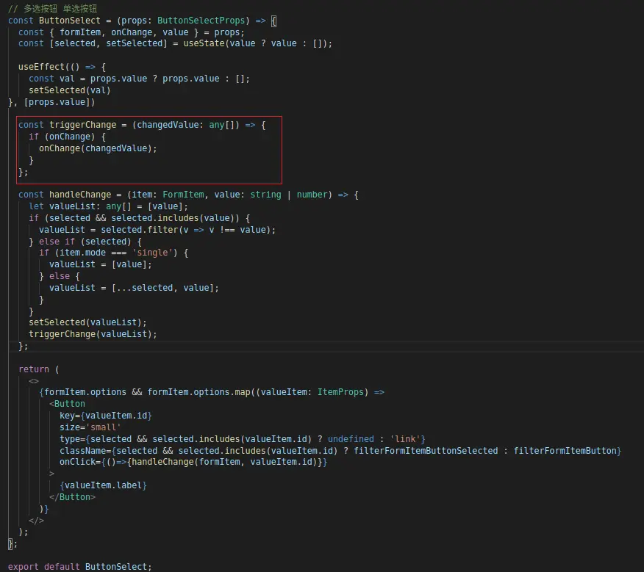
Task: Click 'const val = props.value' line
Action: [x=139, y=79]
